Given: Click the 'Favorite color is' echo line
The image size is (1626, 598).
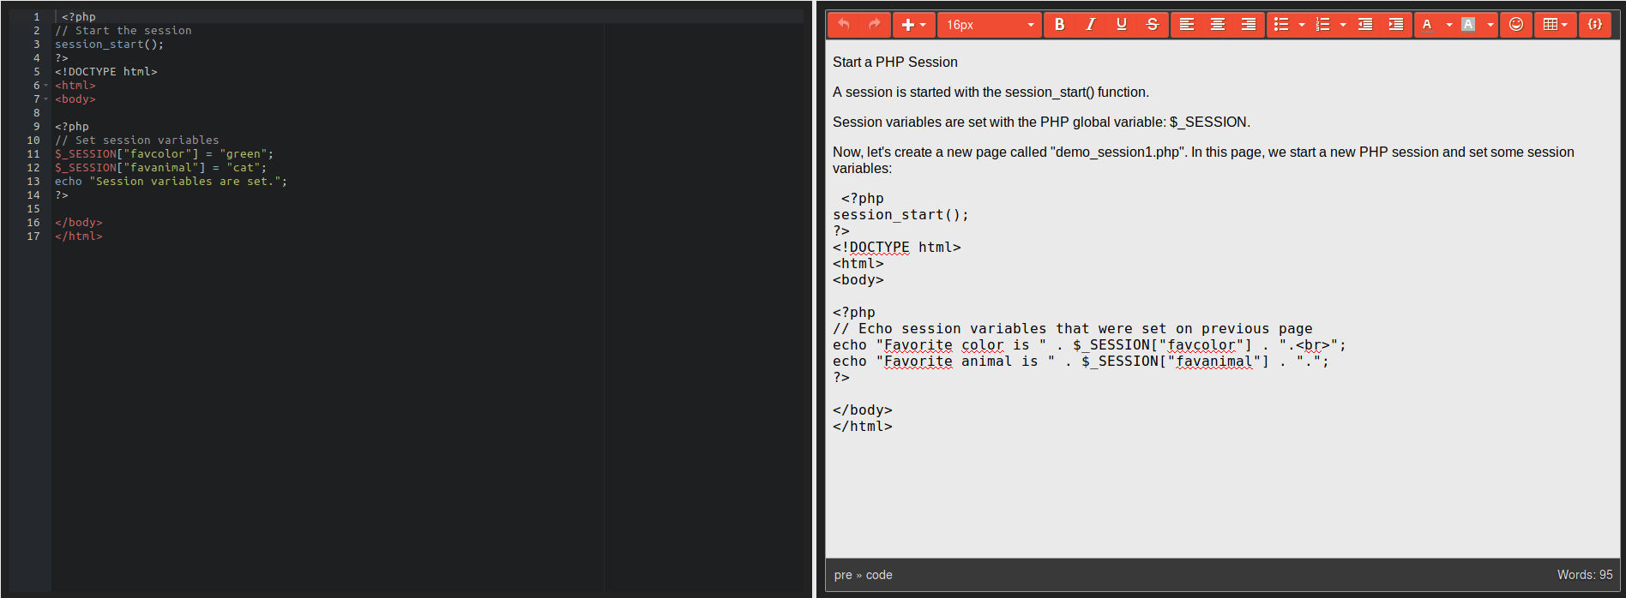Looking at the screenshot, I should point(1089,345).
